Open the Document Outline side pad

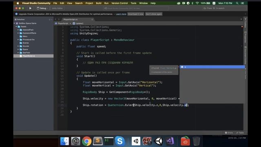coord(246,55)
